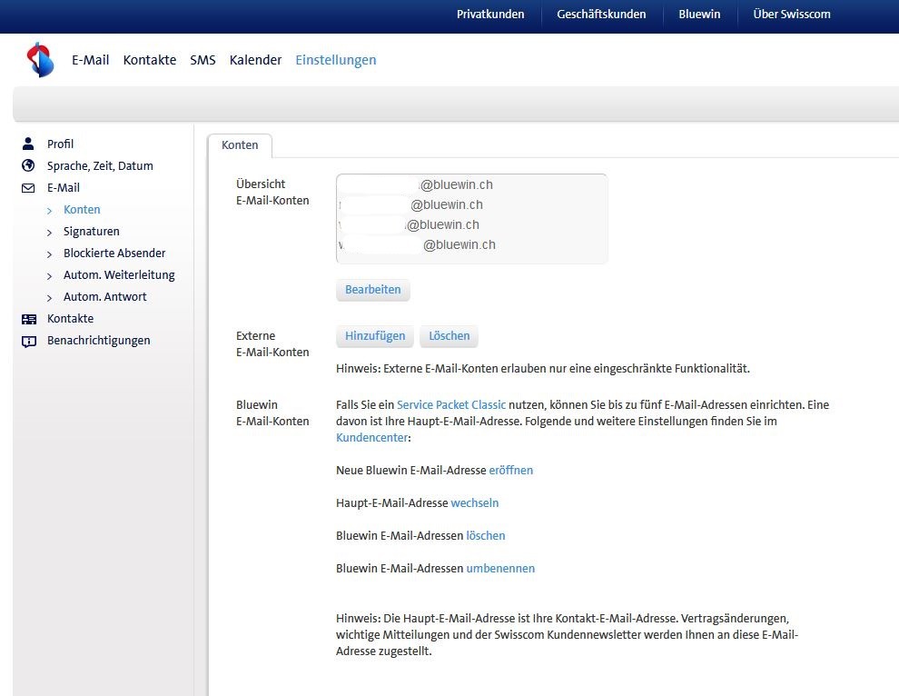Image resolution: width=899 pixels, height=696 pixels.
Task: Open Autom. Antwort settings
Action: pyautogui.click(x=104, y=297)
